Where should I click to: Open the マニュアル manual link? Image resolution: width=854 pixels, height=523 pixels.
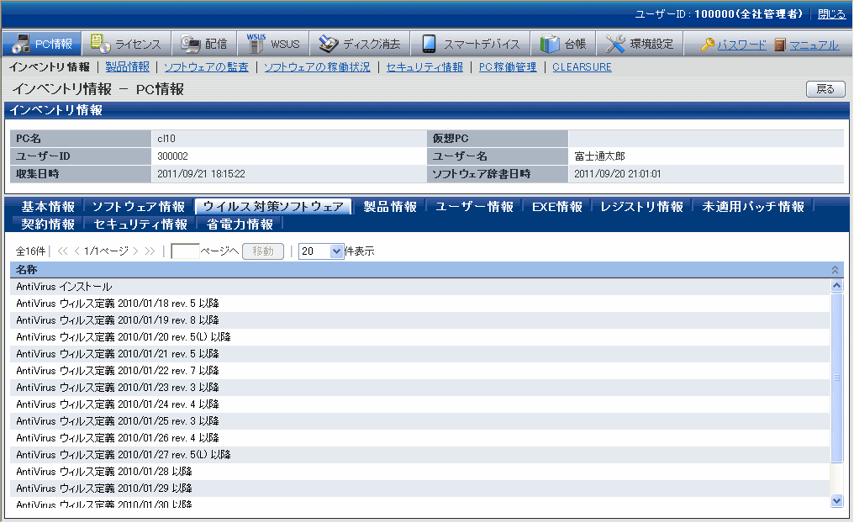814,45
